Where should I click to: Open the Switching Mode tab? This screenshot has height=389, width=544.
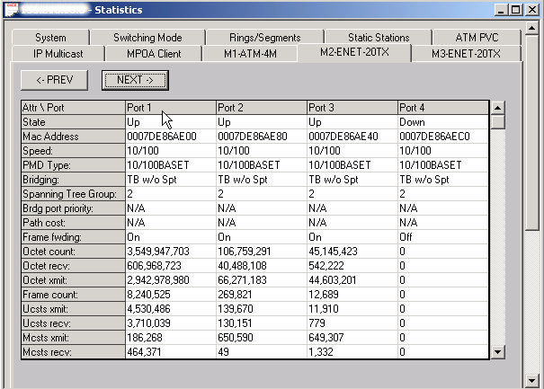click(x=147, y=38)
